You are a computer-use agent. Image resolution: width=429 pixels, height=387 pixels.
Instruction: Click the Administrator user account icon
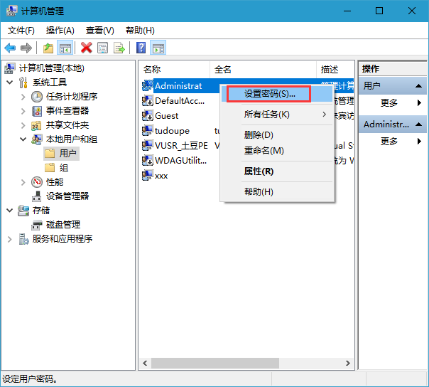pyautogui.click(x=148, y=86)
